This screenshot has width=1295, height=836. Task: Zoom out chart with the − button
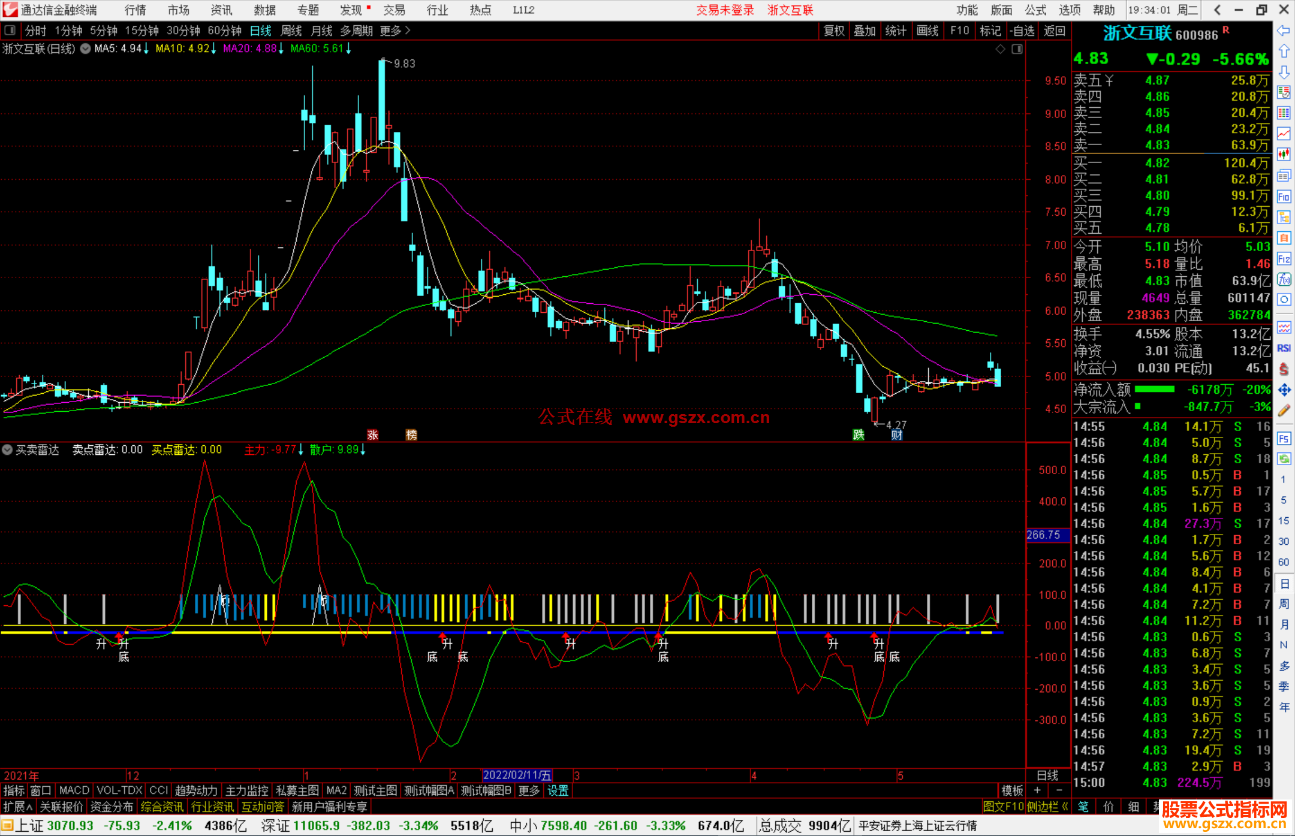(1059, 790)
